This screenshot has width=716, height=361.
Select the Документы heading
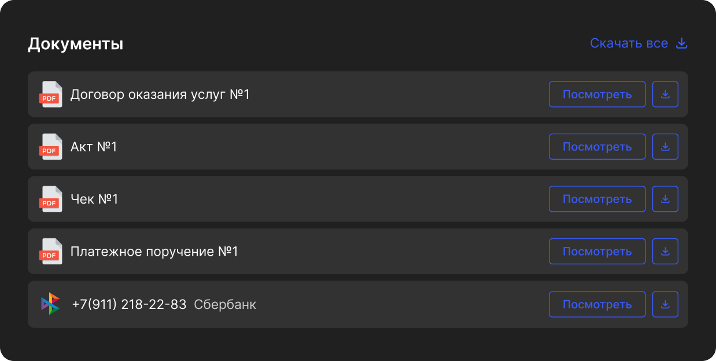click(76, 43)
